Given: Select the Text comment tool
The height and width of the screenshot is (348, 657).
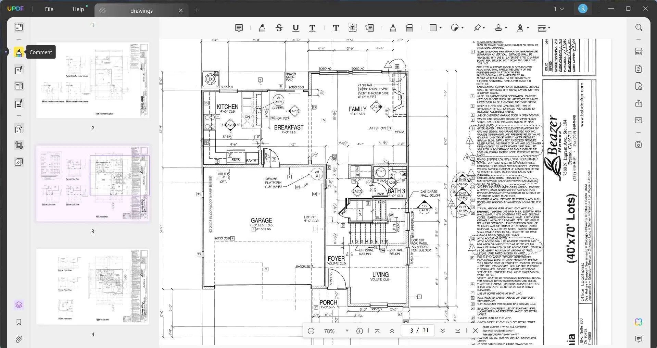Looking at the screenshot, I should coord(336,28).
